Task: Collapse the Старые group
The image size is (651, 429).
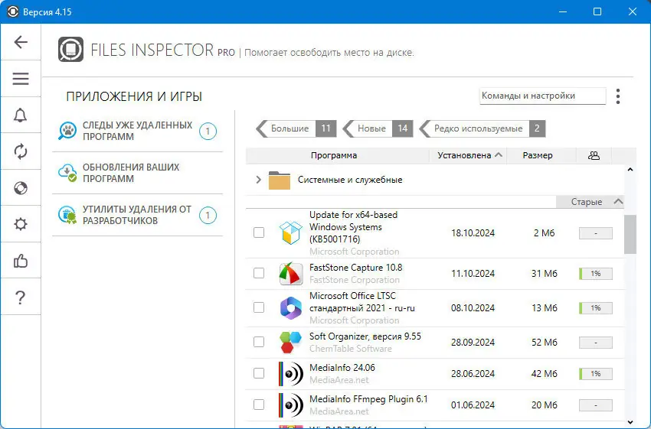Action: [618, 201]
